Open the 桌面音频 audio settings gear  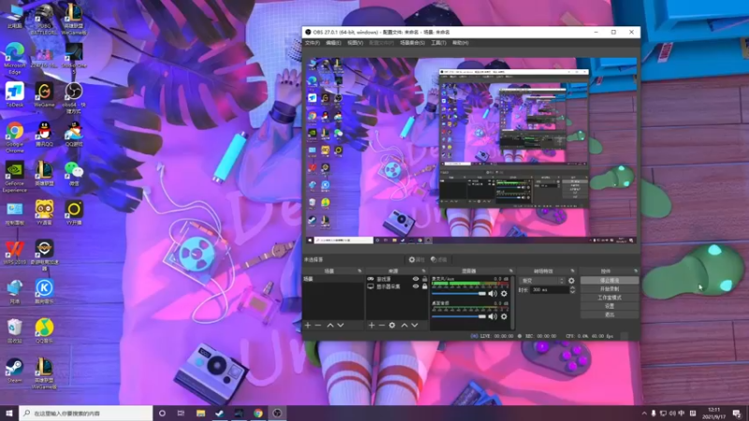[x=504, y=316]
